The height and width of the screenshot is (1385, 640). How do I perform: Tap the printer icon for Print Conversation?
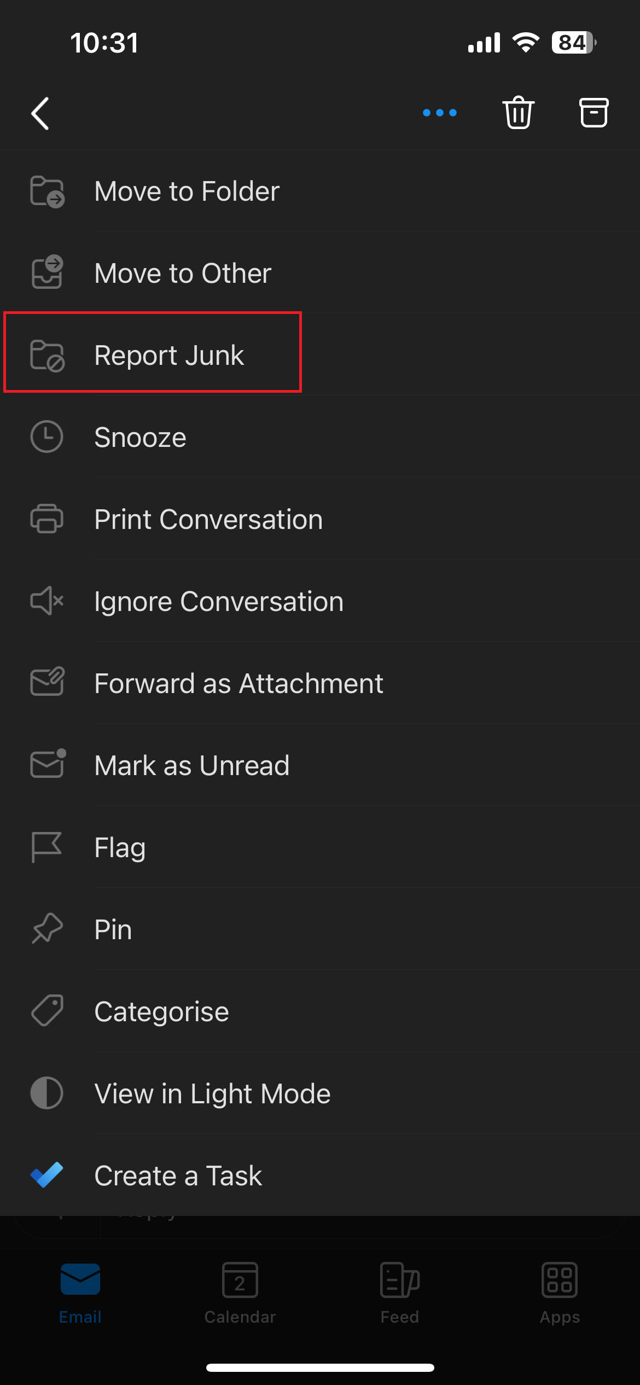pyautogui.click(x=47, y=519)
